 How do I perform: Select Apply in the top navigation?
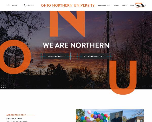(x=124, y=5)
